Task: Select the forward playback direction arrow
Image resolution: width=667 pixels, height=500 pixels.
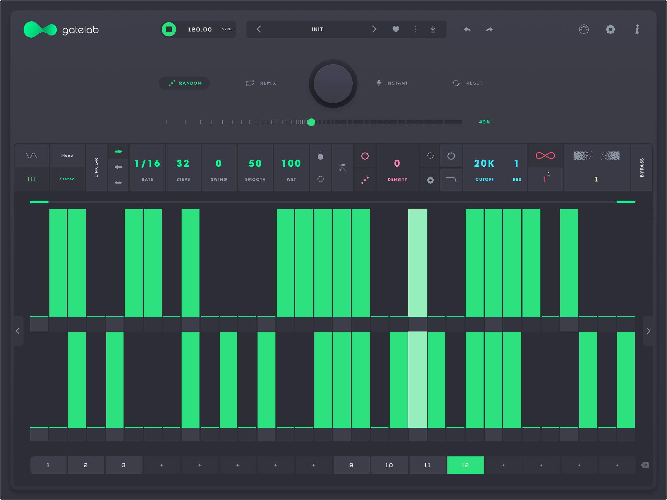Action: (x=118, y=152)
